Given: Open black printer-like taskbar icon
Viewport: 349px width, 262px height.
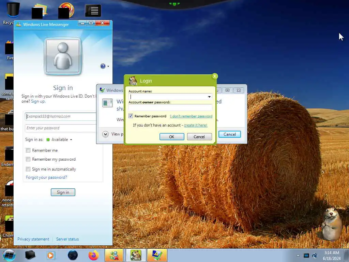Looking at the screenshot, I should [30, 255].
